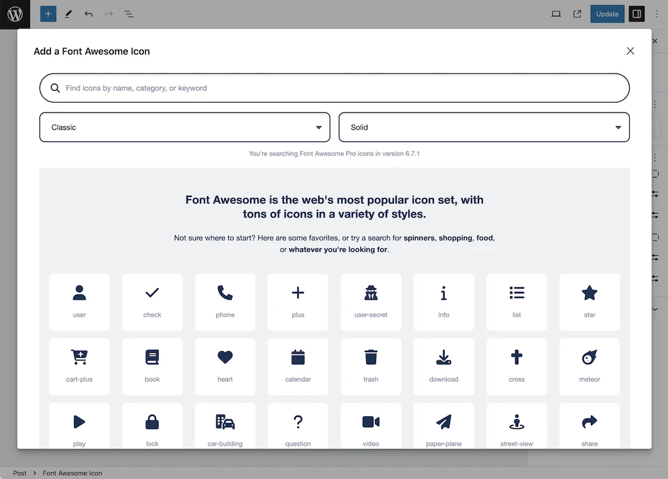Redo the last editor action
The height and width of the screenshot is (479, 668).
coord(109,14)
